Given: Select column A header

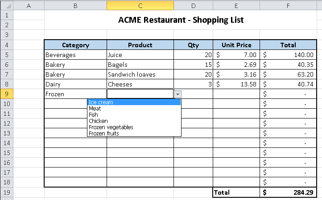Looking at the screenshot, I should pyautogui.click(x=29, y=6).
